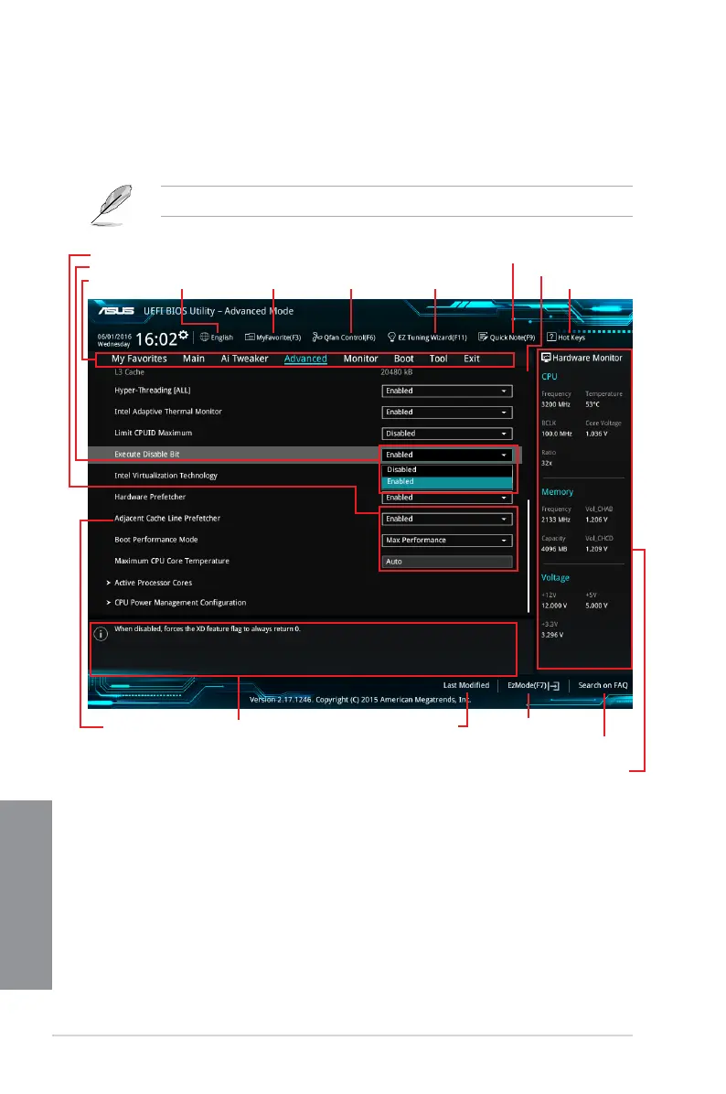Image resolution: width=726 pixels, height=1094 pixels.
Task: Open the English language selector
Action: [x=216, y=337]
